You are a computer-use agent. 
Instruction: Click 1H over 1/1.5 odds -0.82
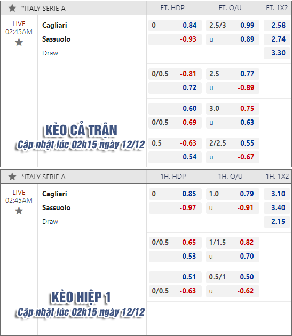233,242
